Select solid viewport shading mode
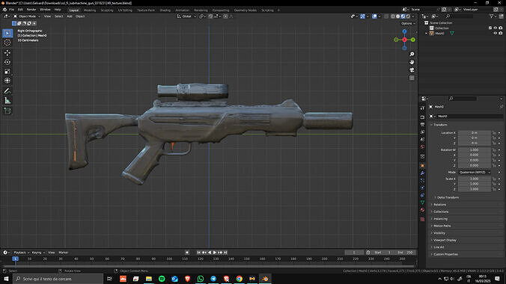 click(398, 16)
